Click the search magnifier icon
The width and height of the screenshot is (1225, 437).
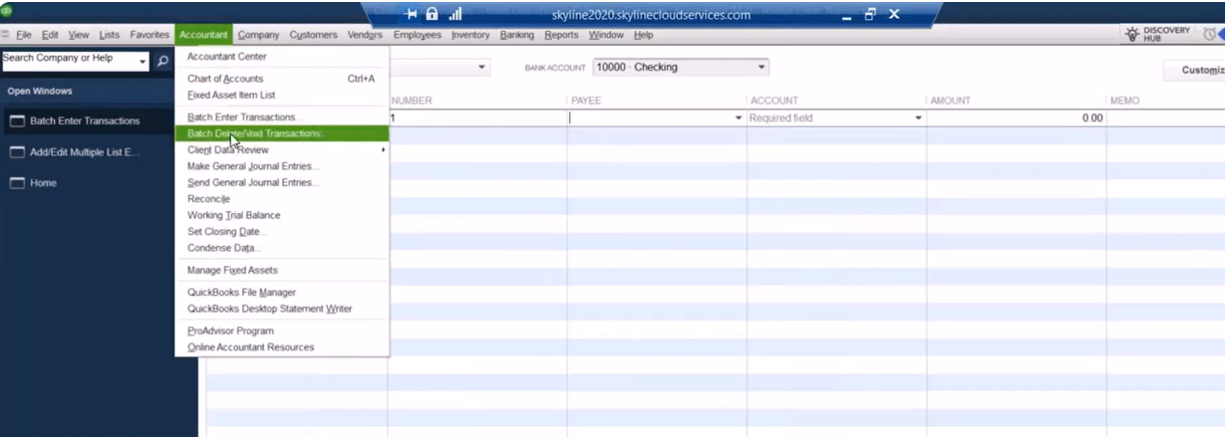pyautogui.click(x=163, y=59)
